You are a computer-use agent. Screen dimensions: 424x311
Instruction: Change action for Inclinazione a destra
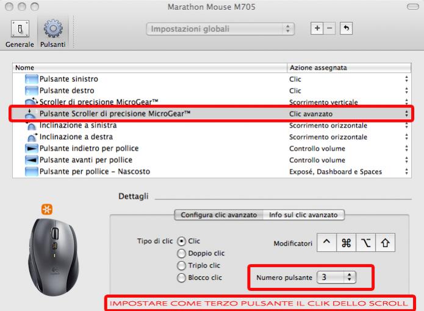(x=406, y=137)
